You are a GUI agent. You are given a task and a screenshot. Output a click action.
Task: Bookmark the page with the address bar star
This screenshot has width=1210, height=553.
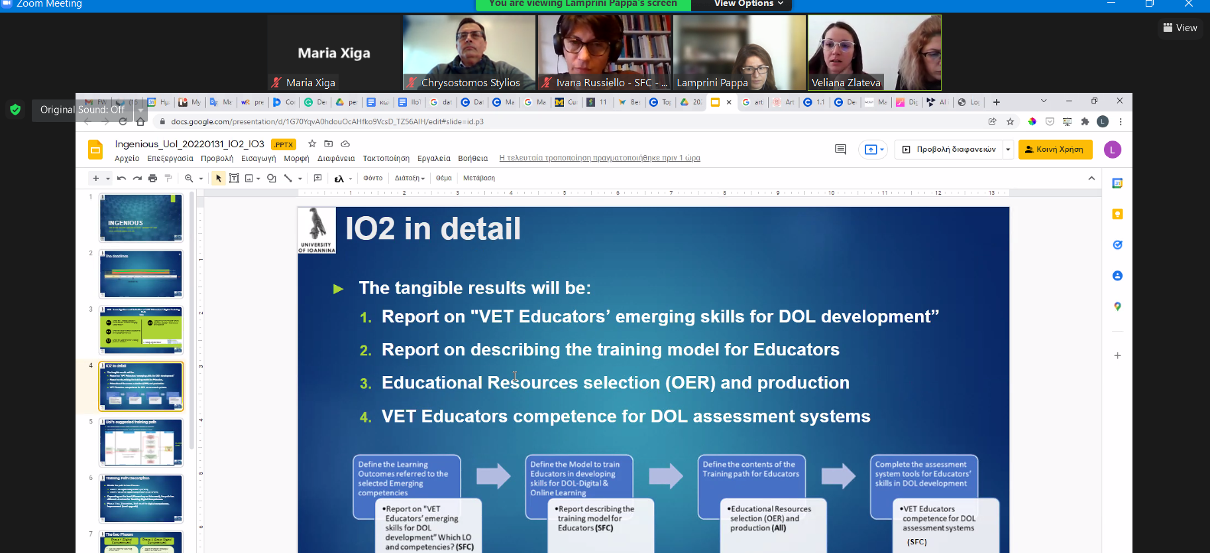coord(1011,121)
